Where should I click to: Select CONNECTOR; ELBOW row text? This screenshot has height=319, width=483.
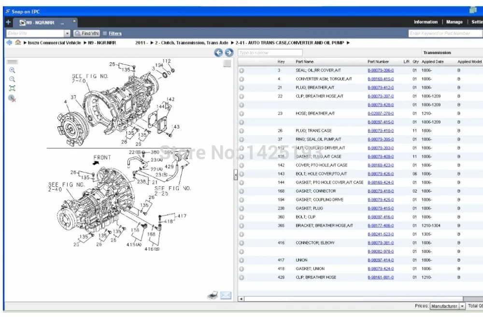[315, 243]
